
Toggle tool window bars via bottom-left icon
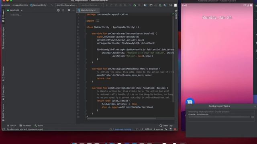pos(4,129)
